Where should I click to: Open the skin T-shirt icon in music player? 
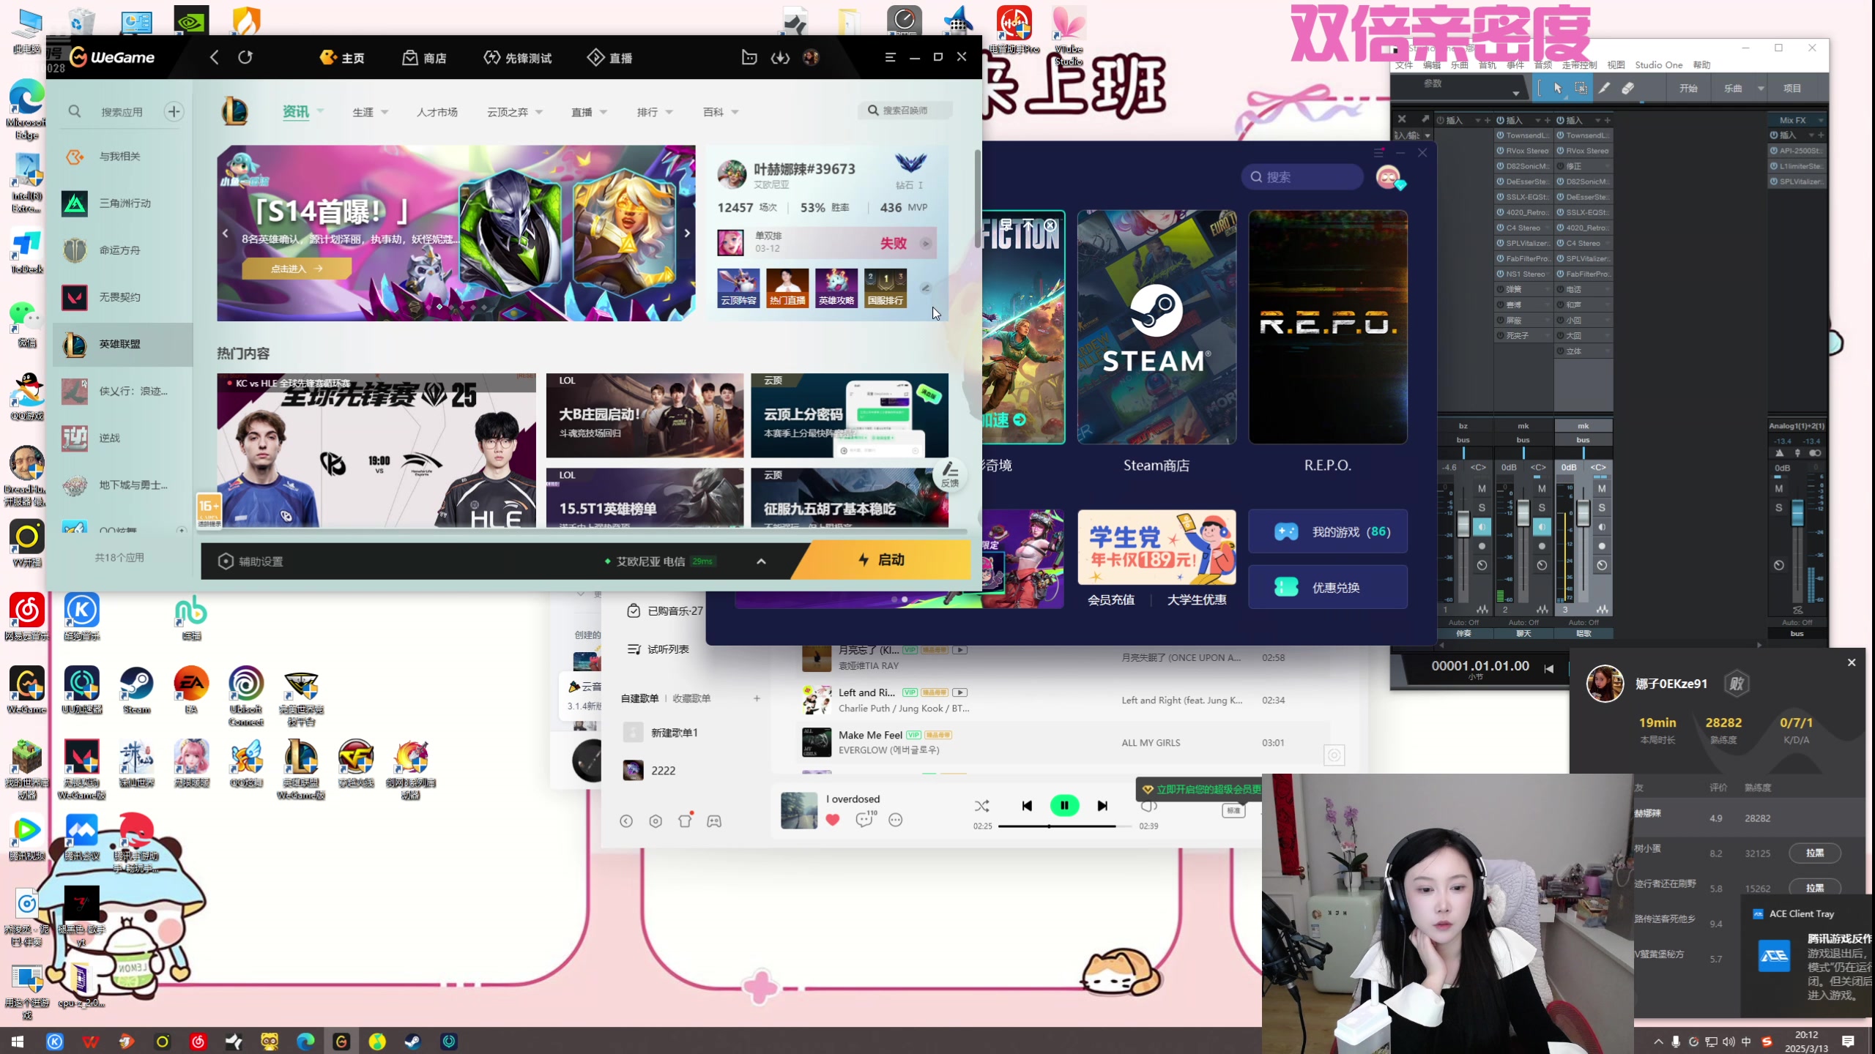point(686,821)
